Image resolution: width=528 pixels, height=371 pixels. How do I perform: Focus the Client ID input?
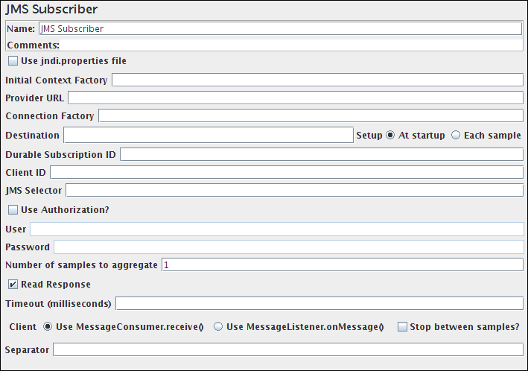pos(286,172)
